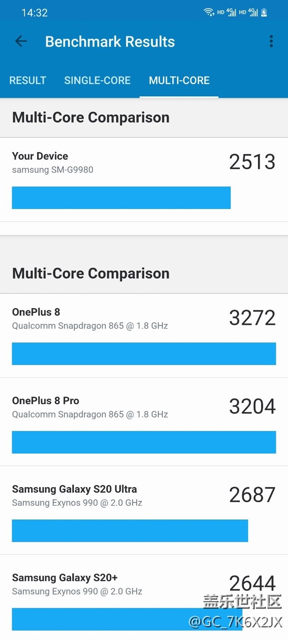
Task: Tap the OnePlus 8 Pro score bar
Action: (144, 442)
